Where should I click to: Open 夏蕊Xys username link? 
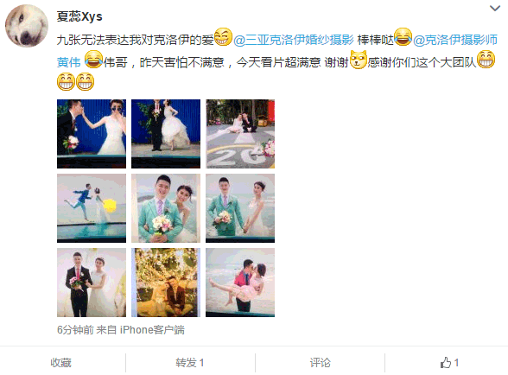pyautogui.click(x=79, y=16)
